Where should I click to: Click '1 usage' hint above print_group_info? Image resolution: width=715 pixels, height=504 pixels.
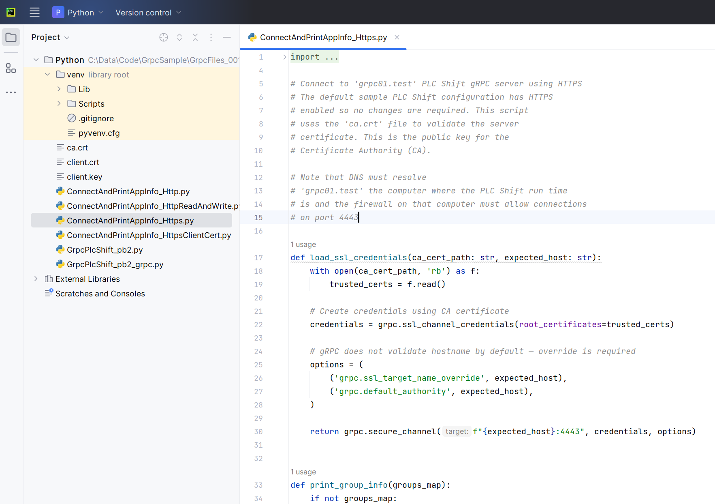(303, 472)
